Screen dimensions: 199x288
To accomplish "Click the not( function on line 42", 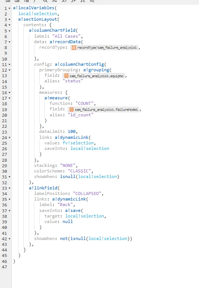I will pos(64,239).
